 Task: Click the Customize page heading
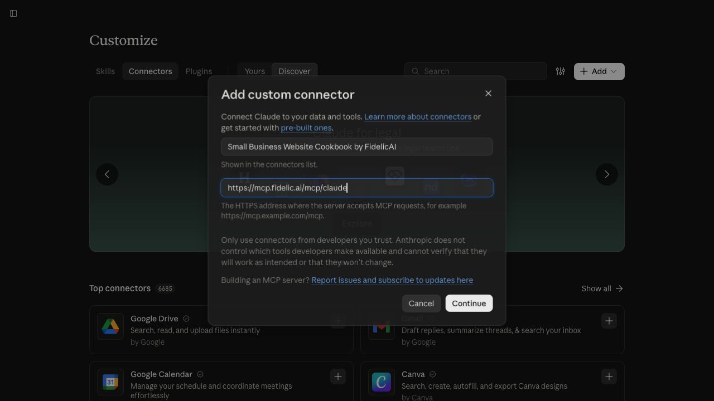[x=123, y=41]
